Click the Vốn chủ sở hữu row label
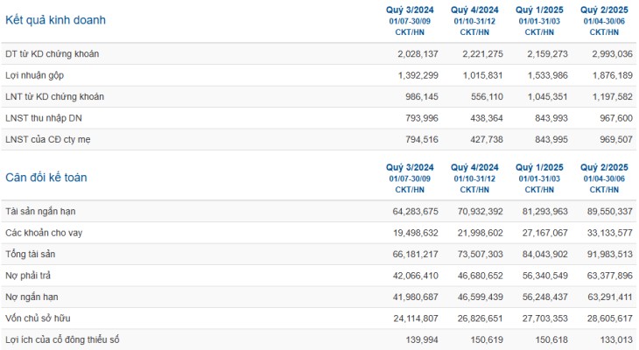This screenshot has width=639, height=350. point(38,318)
